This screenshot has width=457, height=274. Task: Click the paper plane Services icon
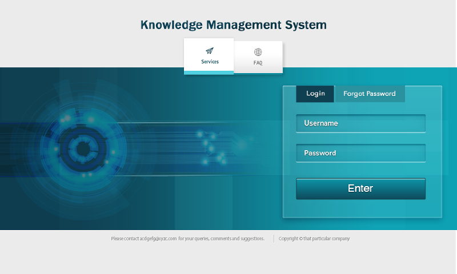point(210,51)
